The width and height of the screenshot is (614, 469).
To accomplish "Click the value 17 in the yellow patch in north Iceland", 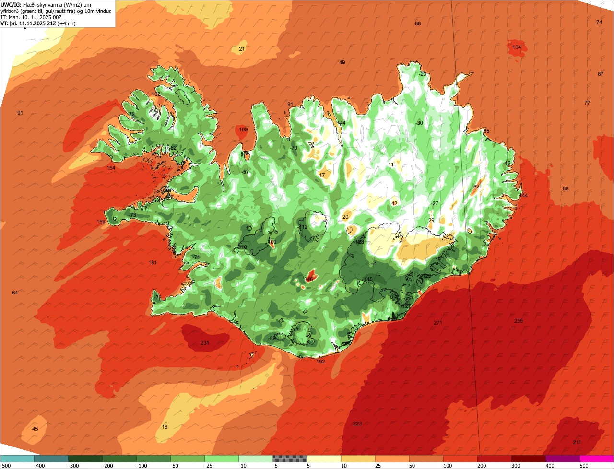I will pyautogui.click(x=322, y=175).
